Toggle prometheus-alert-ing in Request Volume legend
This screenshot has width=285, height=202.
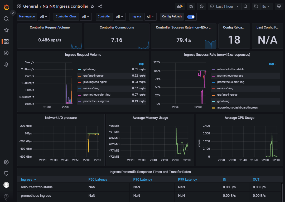[97, 95]
